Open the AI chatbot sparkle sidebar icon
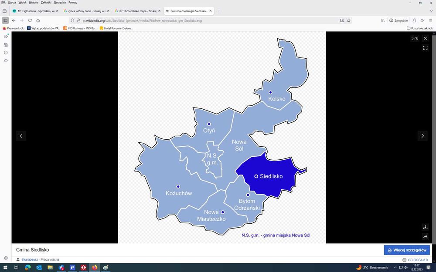The width and height of the screenshot is (436, 272). click(x=6, y=37)
